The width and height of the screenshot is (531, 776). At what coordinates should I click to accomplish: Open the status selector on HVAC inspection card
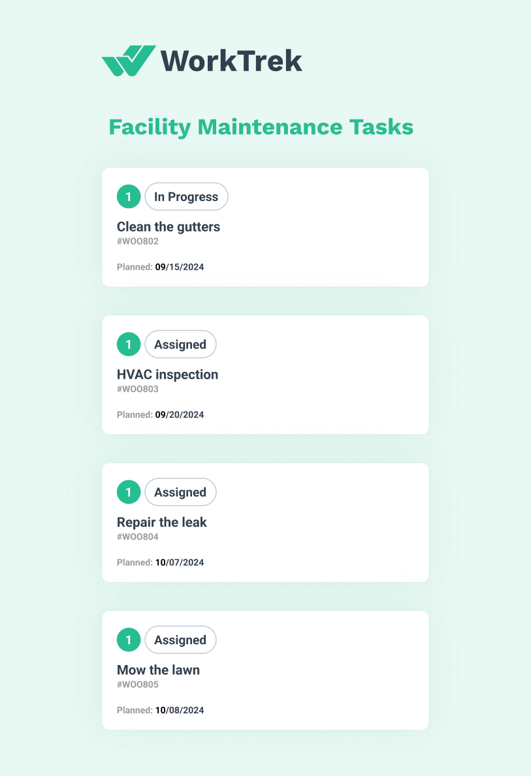point(180,344)
